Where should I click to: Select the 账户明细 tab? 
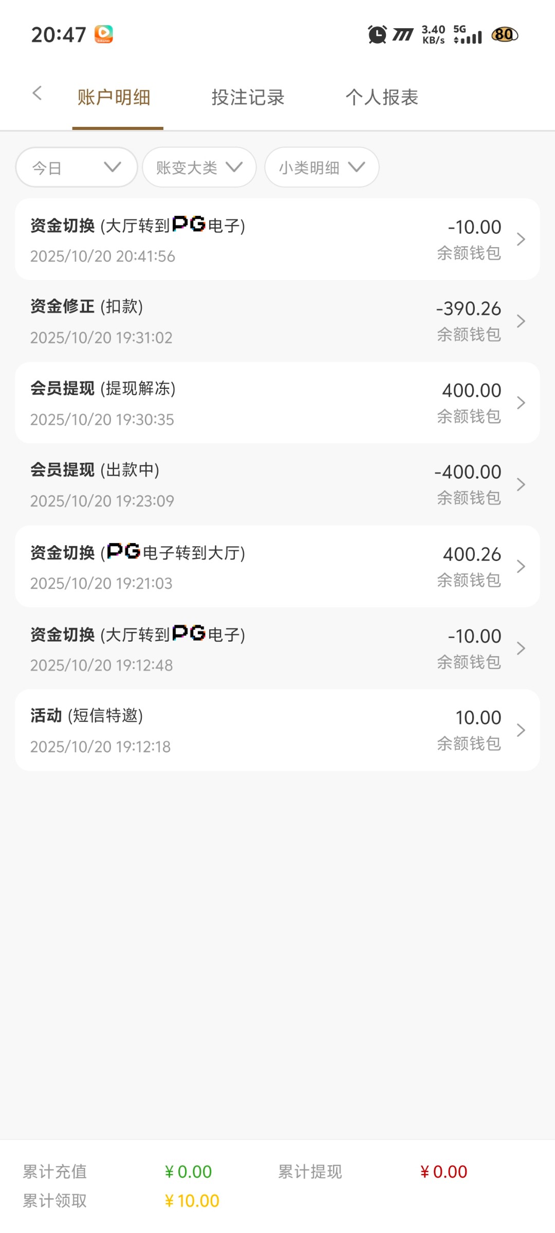point(114,98)
